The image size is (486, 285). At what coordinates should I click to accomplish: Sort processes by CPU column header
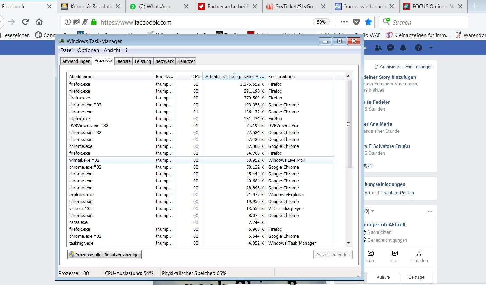[189, 76]
